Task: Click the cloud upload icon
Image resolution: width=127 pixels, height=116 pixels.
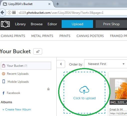Action: [84, 90]
